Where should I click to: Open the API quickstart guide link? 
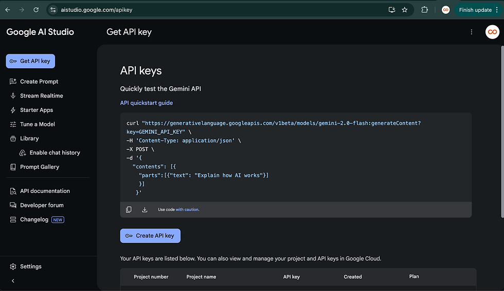[146, 103]
